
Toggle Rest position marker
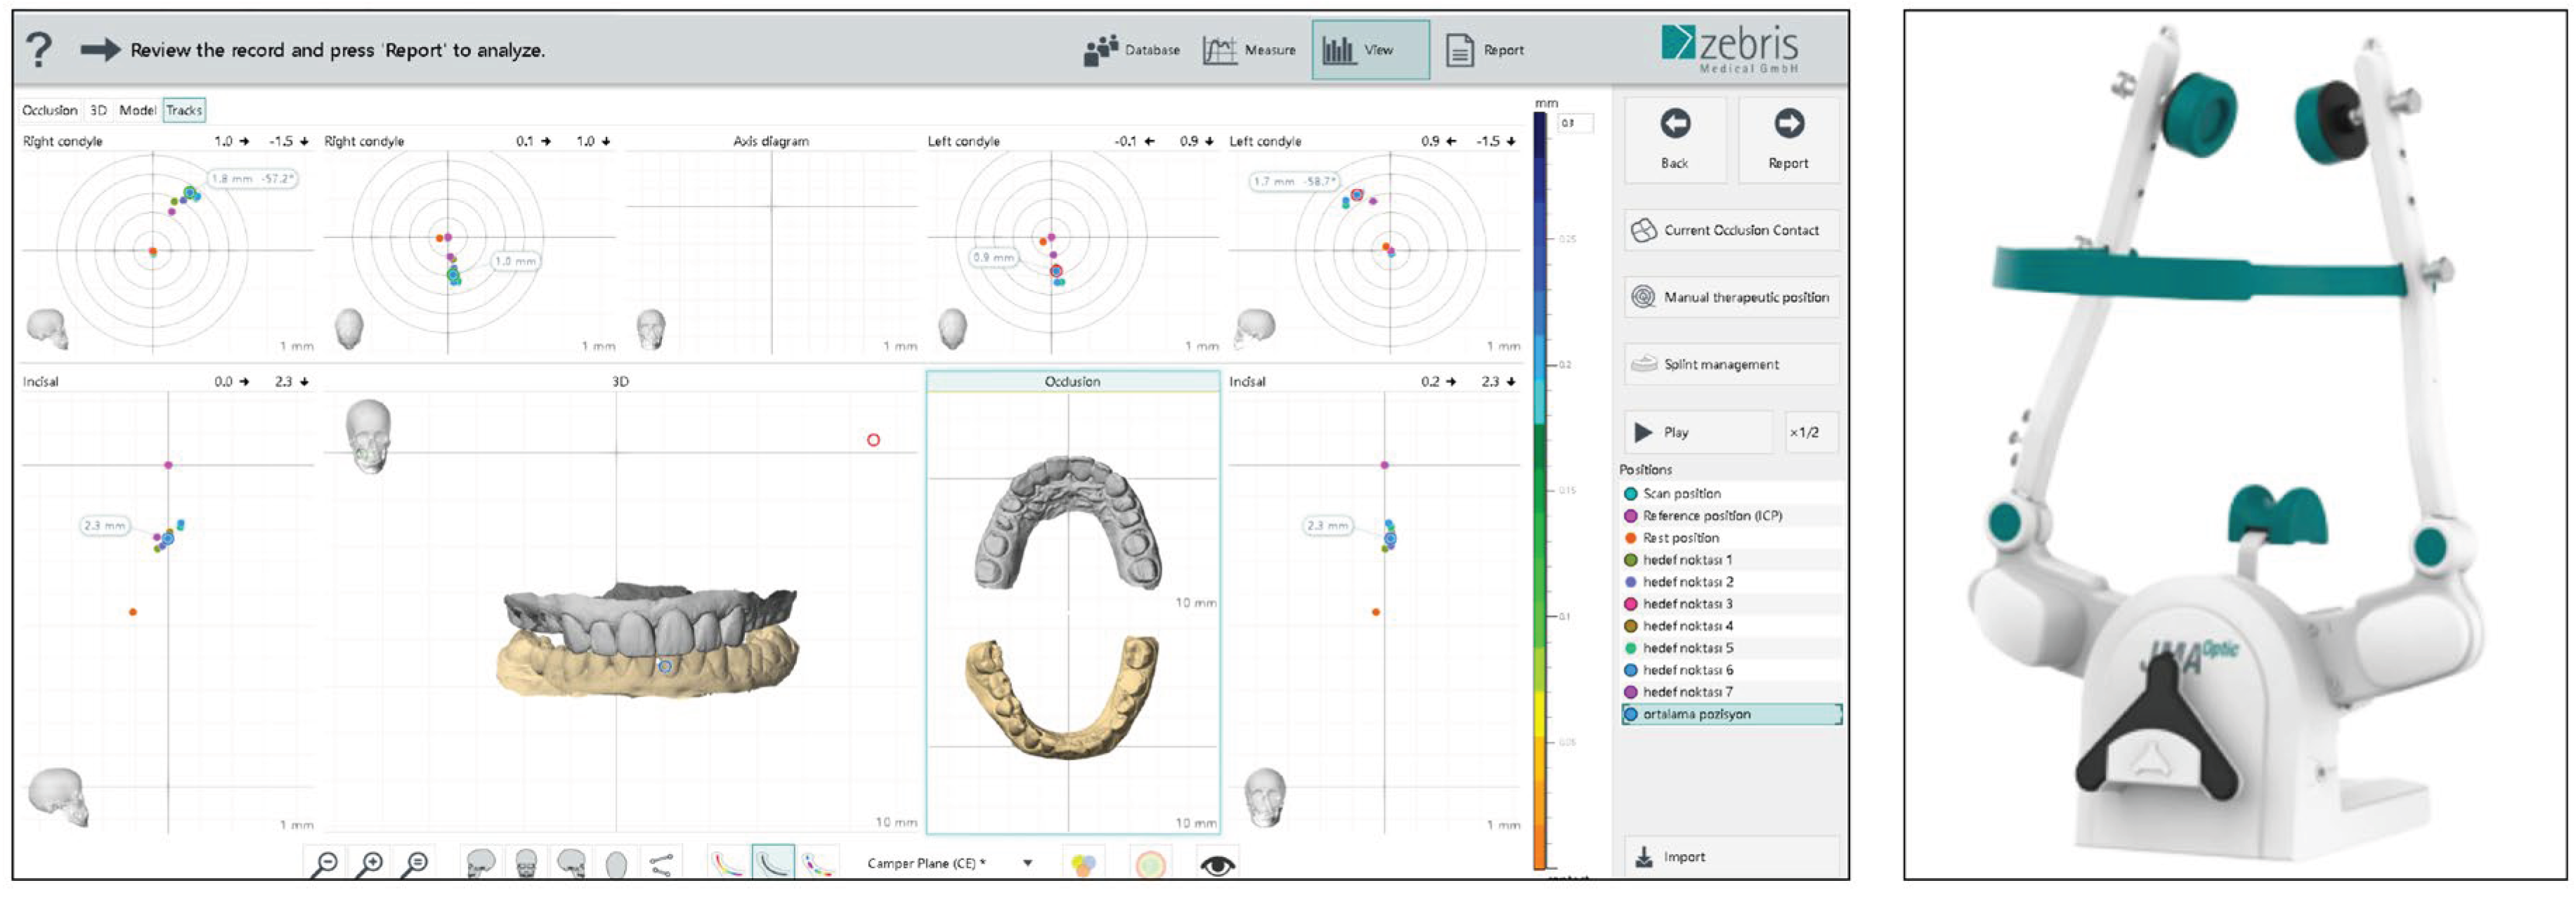coord(1631,538)
